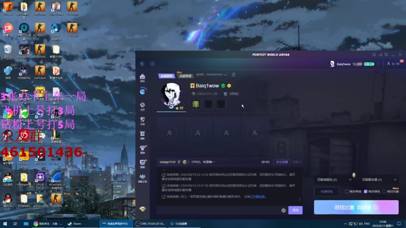This screenshot has width=406, height=228.
Task: Open the Baiq1wow profile avatar
Action: tap(171, 95)
